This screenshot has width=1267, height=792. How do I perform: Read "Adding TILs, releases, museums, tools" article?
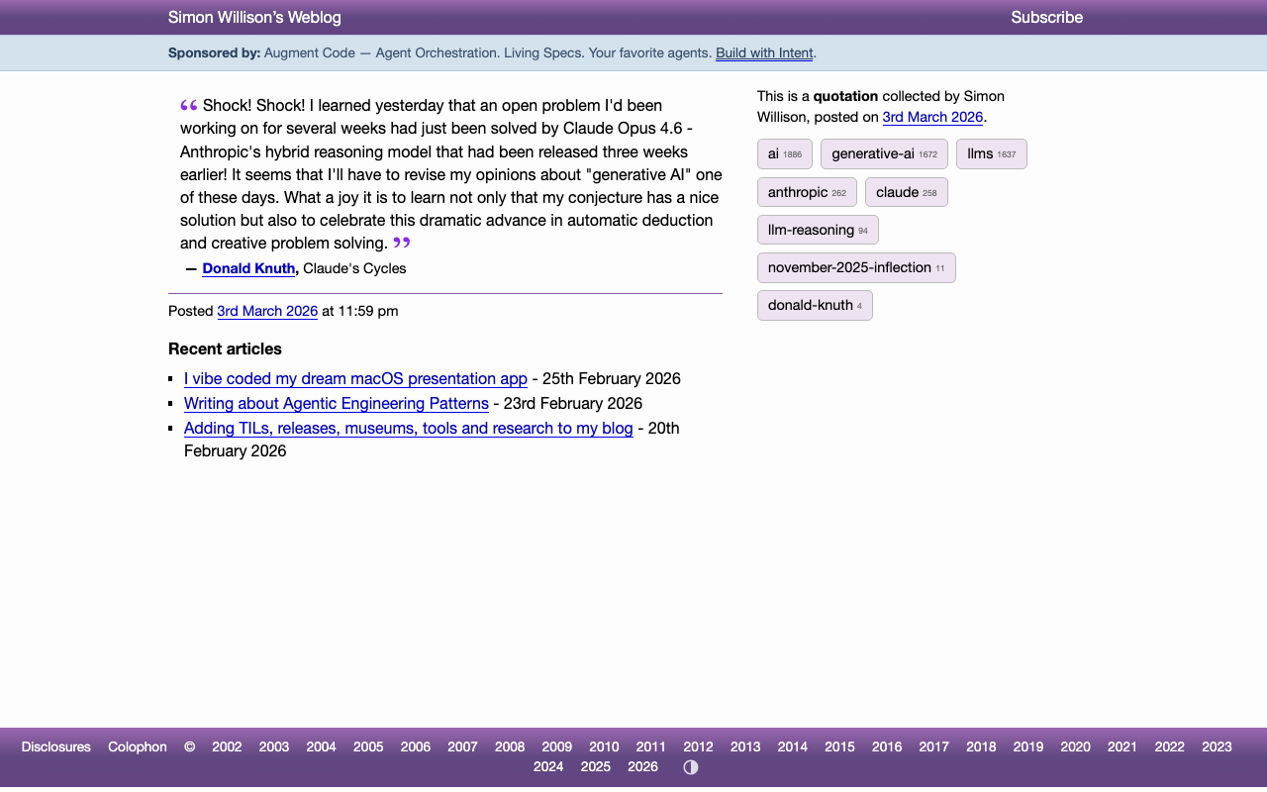coord(408,428)
